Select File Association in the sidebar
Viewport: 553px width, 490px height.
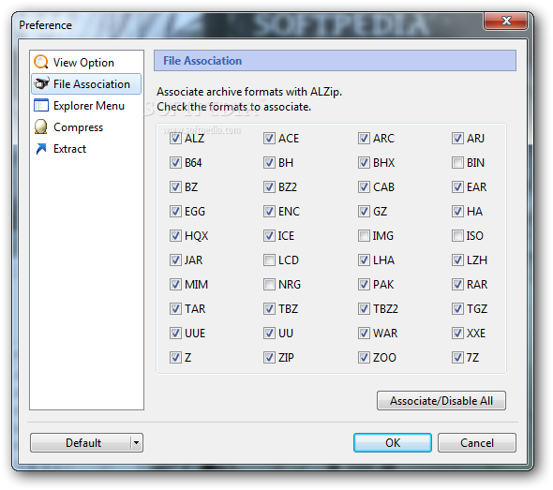pyautogui.click(x=86, y=84)
